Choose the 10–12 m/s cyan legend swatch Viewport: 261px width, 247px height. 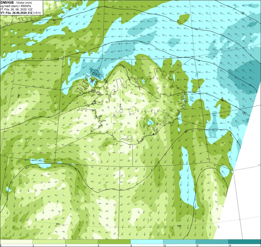(180, 242)
